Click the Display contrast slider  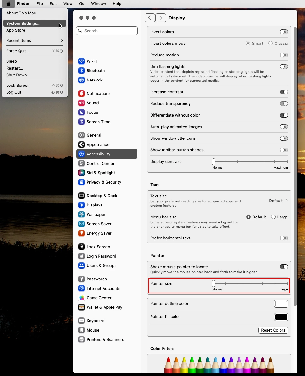click(x=250, y=162)
